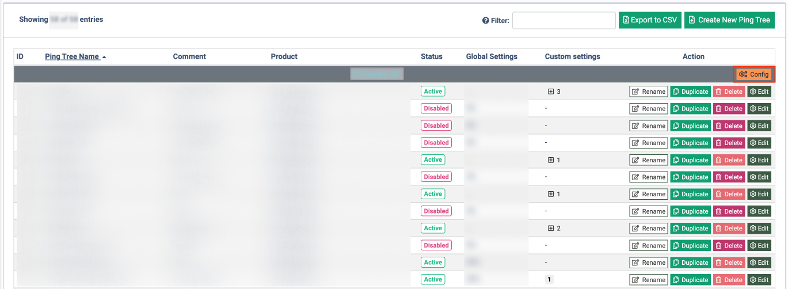This screenshot has width=788, height=289.
Task: Click the Edit gear icon in the fourth row
Action: [x=752, y=143]
